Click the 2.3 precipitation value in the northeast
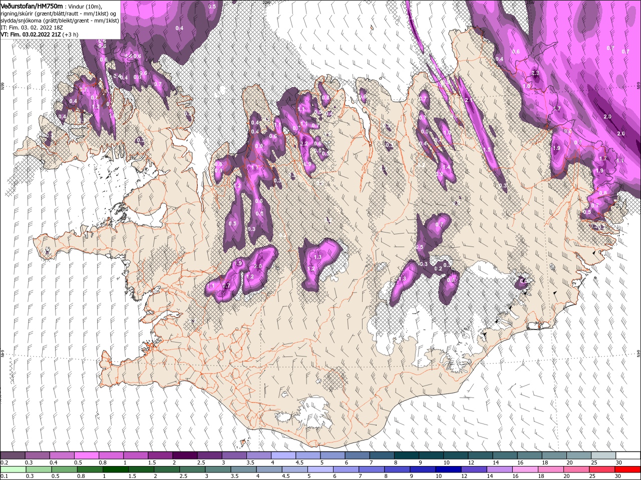641x480 pixels. click(535, 73)
